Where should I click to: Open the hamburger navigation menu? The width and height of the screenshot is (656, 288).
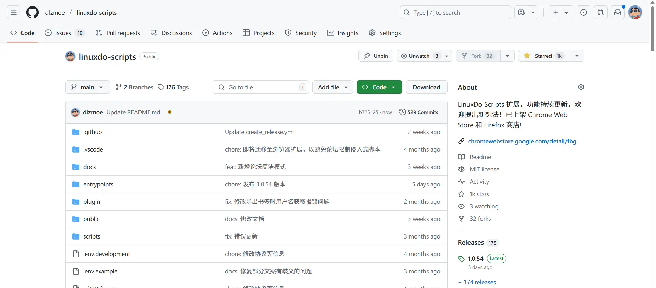[x=14, y=13]
